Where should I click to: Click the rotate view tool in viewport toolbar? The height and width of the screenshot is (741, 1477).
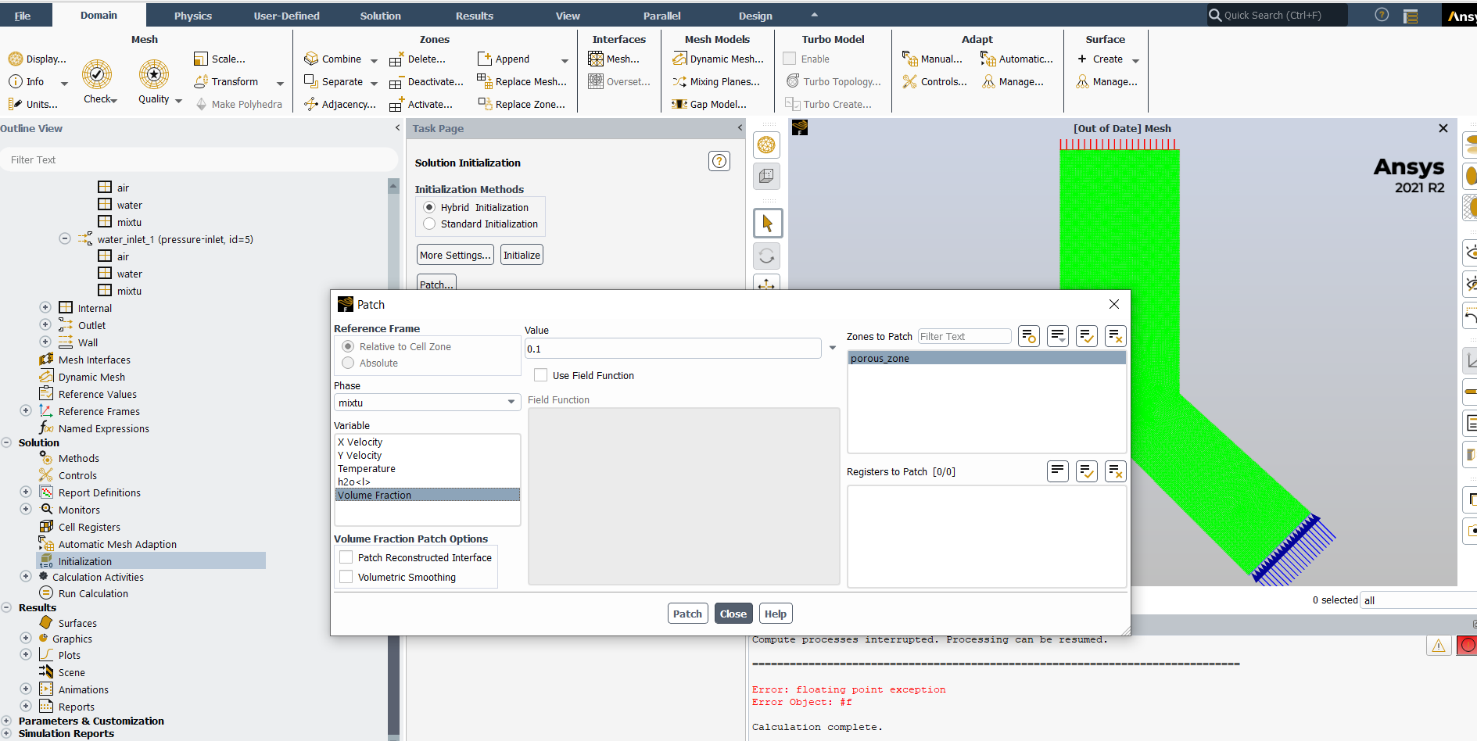click(x=767, y=256)
